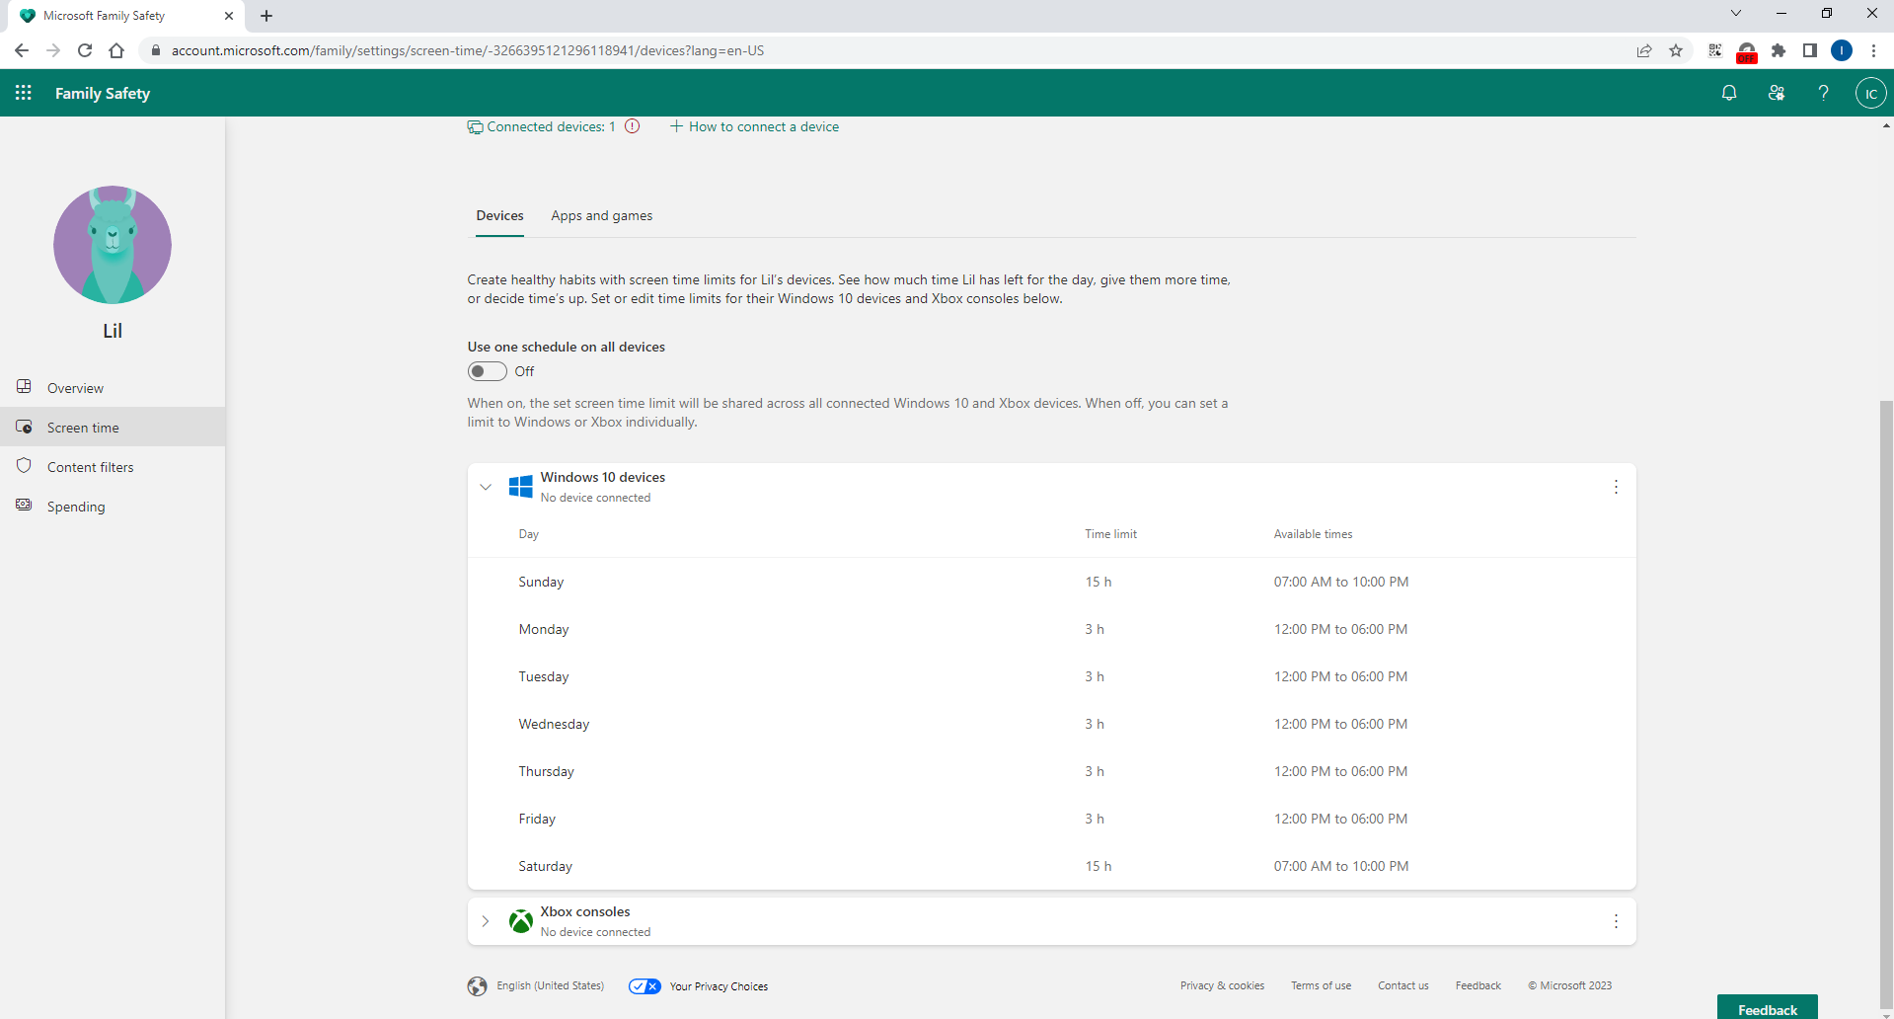Edit Saturday's time limit row
This screenshot has width=1894, height=1019.
coord(1051,866)
